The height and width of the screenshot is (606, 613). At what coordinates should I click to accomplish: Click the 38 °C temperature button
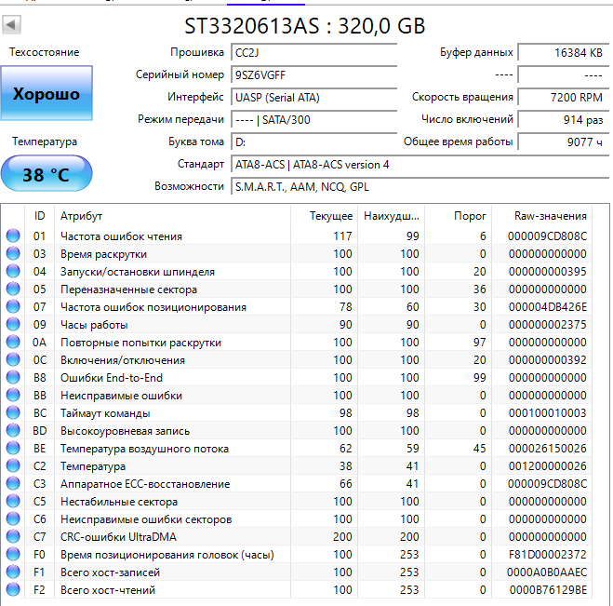47,174
